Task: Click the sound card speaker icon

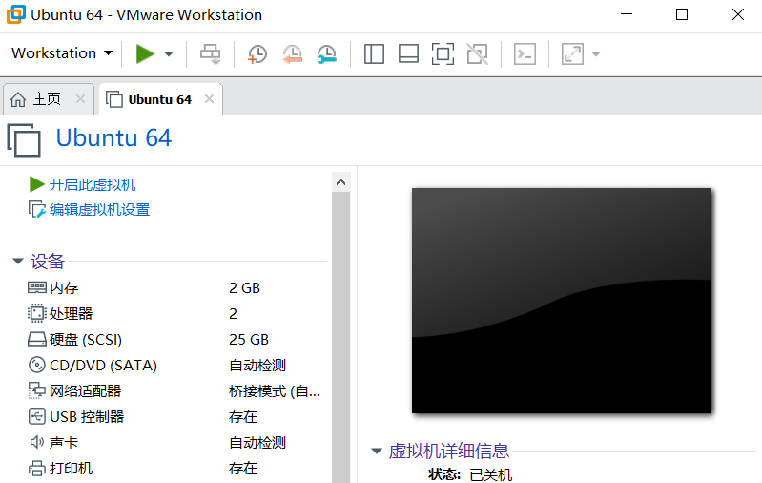Action: coord(37,442)
